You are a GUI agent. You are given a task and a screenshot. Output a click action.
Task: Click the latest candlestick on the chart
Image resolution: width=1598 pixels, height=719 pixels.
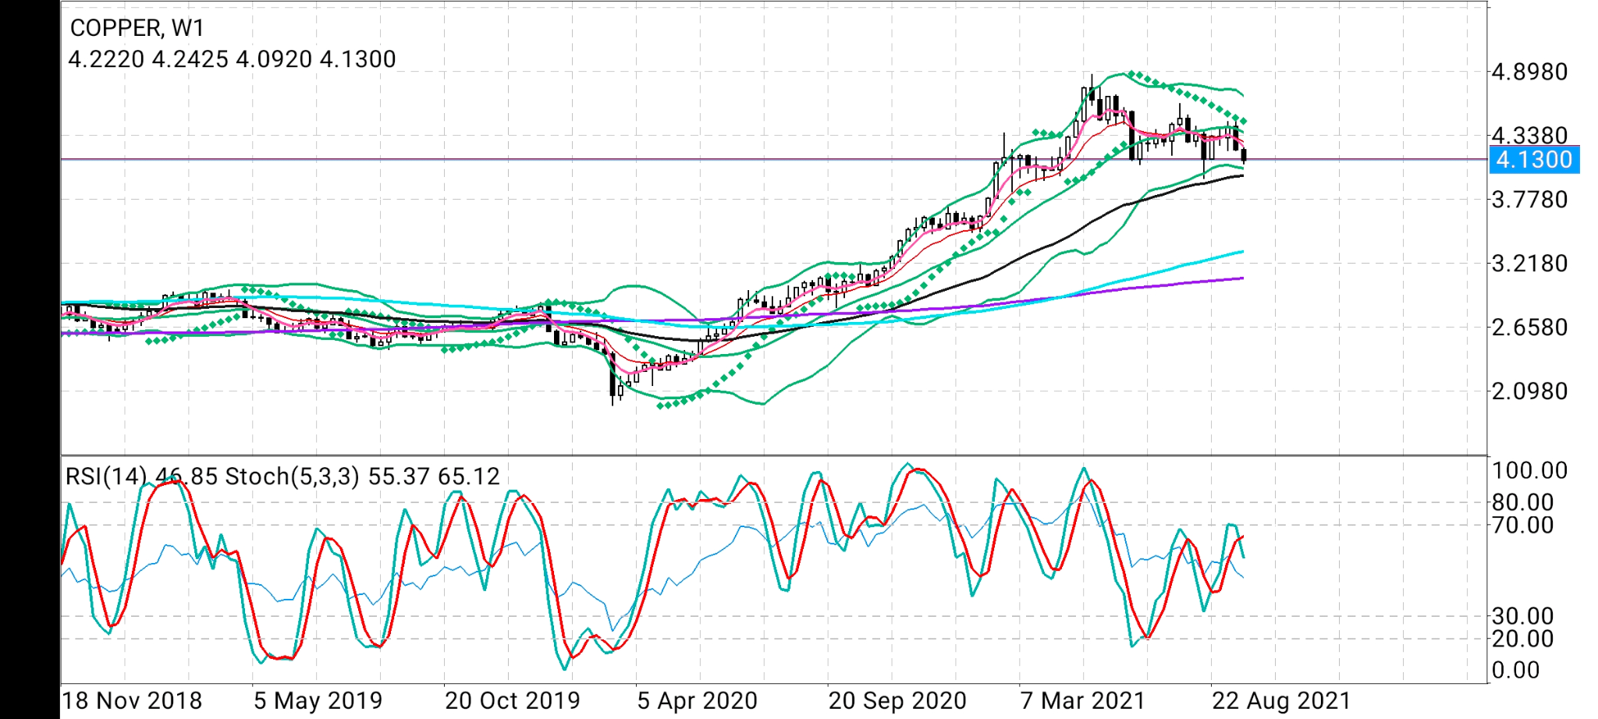coord(1244,155)
